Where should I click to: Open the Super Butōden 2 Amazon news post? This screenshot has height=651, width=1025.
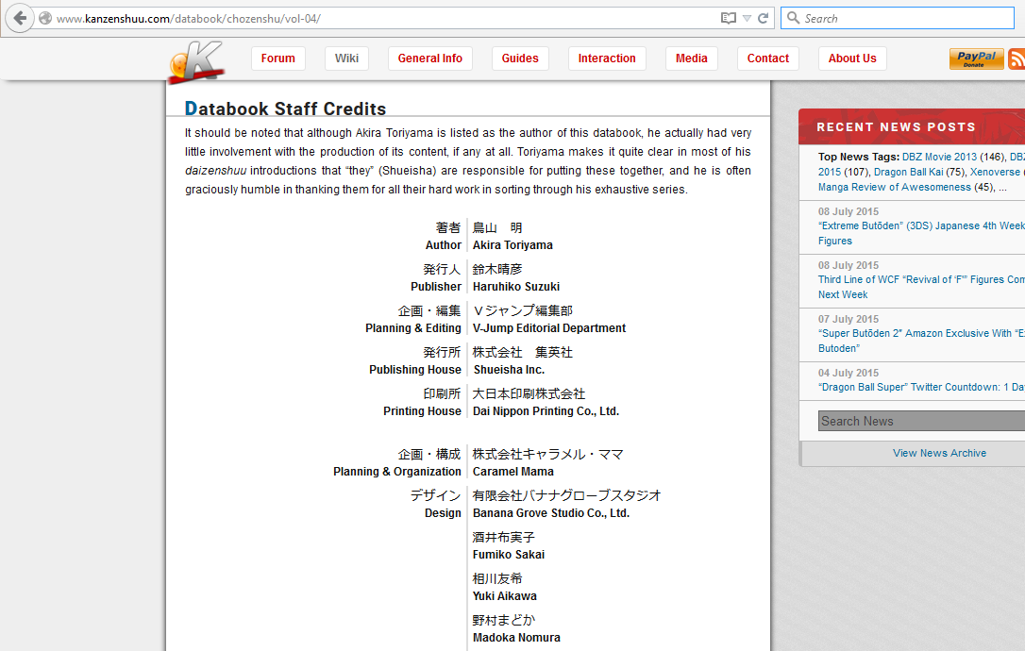click(x=922, y=341)
